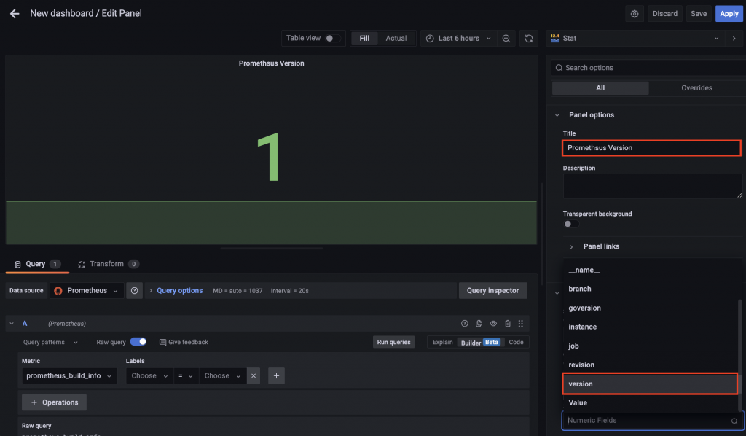Enable Transparent background switch
The image size is (746, 436).
571,224
